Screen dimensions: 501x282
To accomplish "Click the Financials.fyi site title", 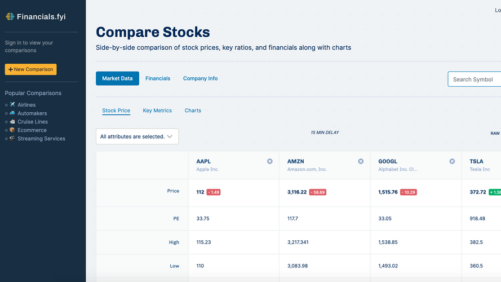I will (41, 16).
